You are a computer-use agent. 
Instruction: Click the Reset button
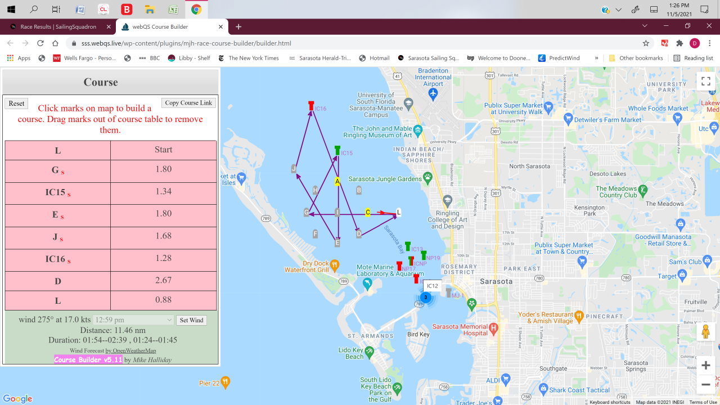click(16, 103)
